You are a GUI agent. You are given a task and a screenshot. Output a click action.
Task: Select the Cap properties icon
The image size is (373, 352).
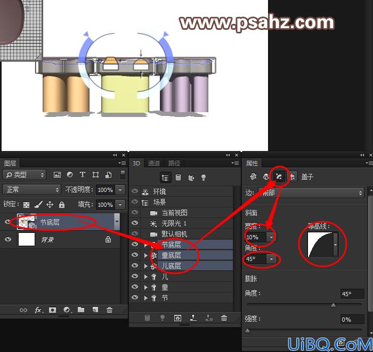pos(279,177)
